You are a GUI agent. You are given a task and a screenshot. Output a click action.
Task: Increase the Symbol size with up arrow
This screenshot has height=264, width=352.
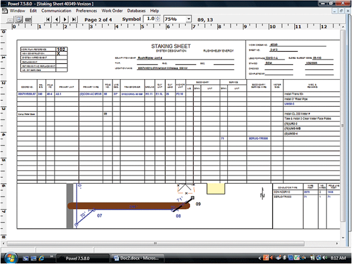pyautogui.click(x=158, y=18)
